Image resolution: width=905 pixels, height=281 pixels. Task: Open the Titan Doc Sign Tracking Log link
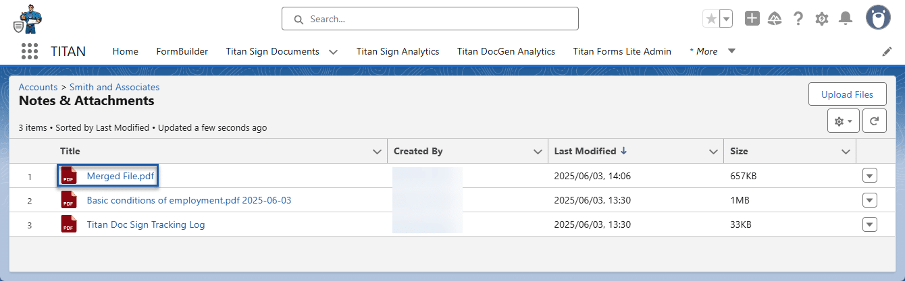[x=146, y=224]
